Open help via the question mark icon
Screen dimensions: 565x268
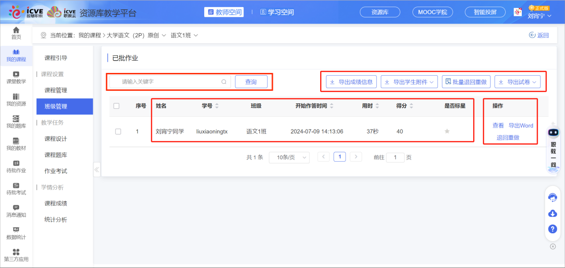point(553,229)
